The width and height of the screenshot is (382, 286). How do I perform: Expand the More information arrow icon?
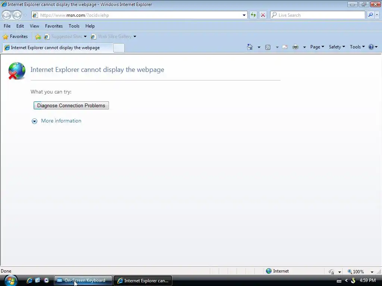[x=34, y=121]
